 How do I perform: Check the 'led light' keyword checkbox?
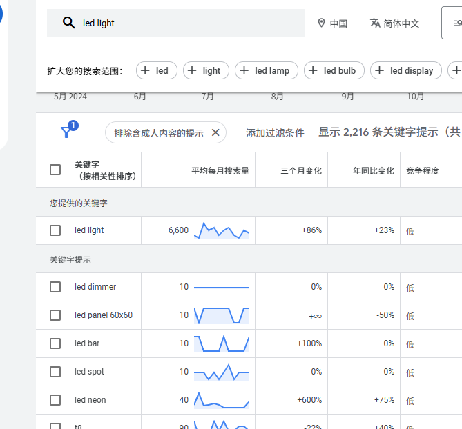(55, 230)
